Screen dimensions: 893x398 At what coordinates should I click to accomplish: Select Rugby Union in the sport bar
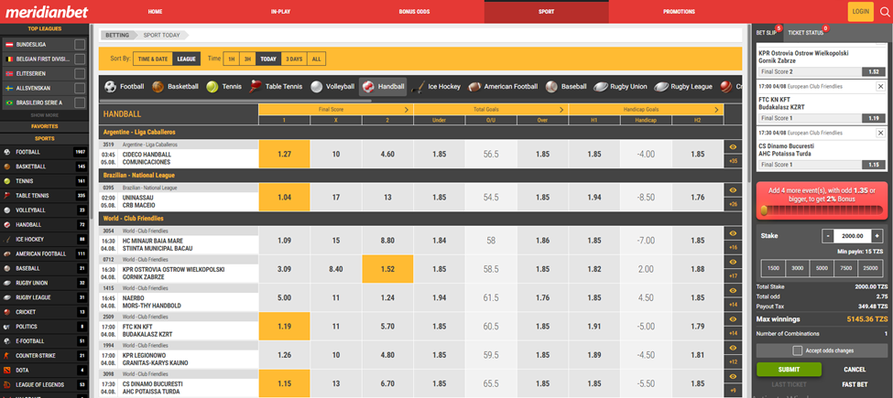[x=620, y=86]
